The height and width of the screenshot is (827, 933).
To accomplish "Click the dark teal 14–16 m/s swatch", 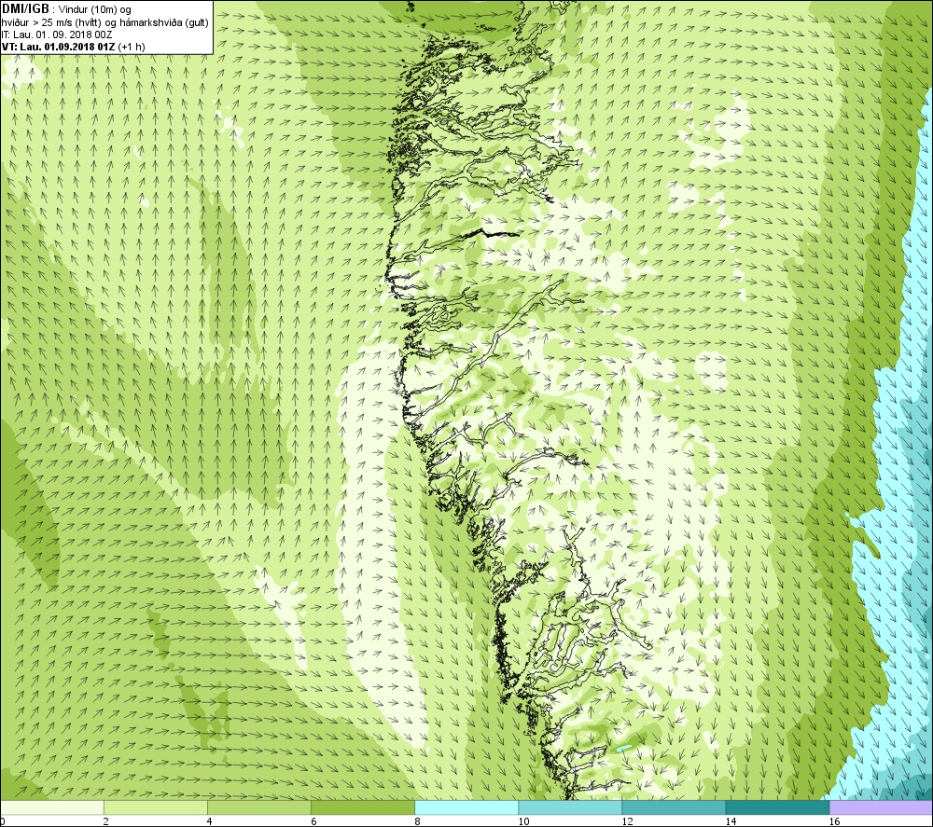I will tap(777, 807).
